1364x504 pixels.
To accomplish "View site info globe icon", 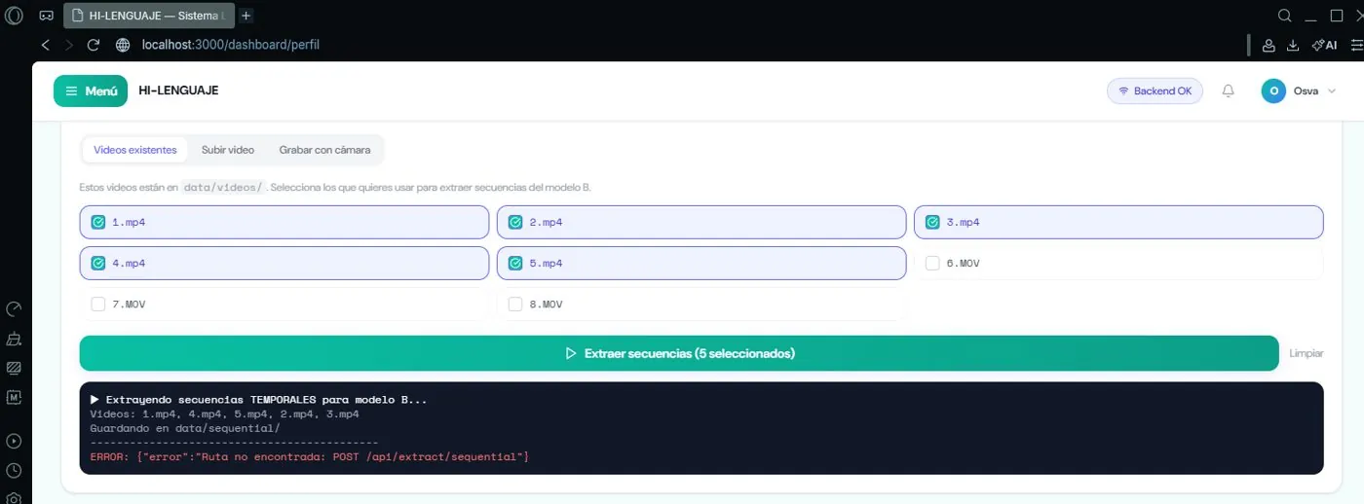I will [123, 45].
